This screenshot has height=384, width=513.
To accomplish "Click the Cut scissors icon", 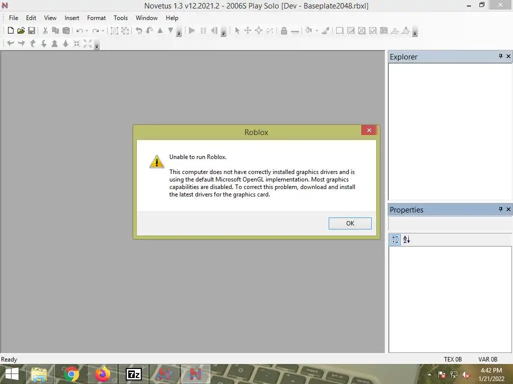I will point(45,30).
